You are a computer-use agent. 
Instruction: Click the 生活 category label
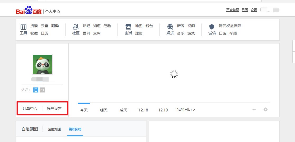pyautogui.click(x=128, y=33)
